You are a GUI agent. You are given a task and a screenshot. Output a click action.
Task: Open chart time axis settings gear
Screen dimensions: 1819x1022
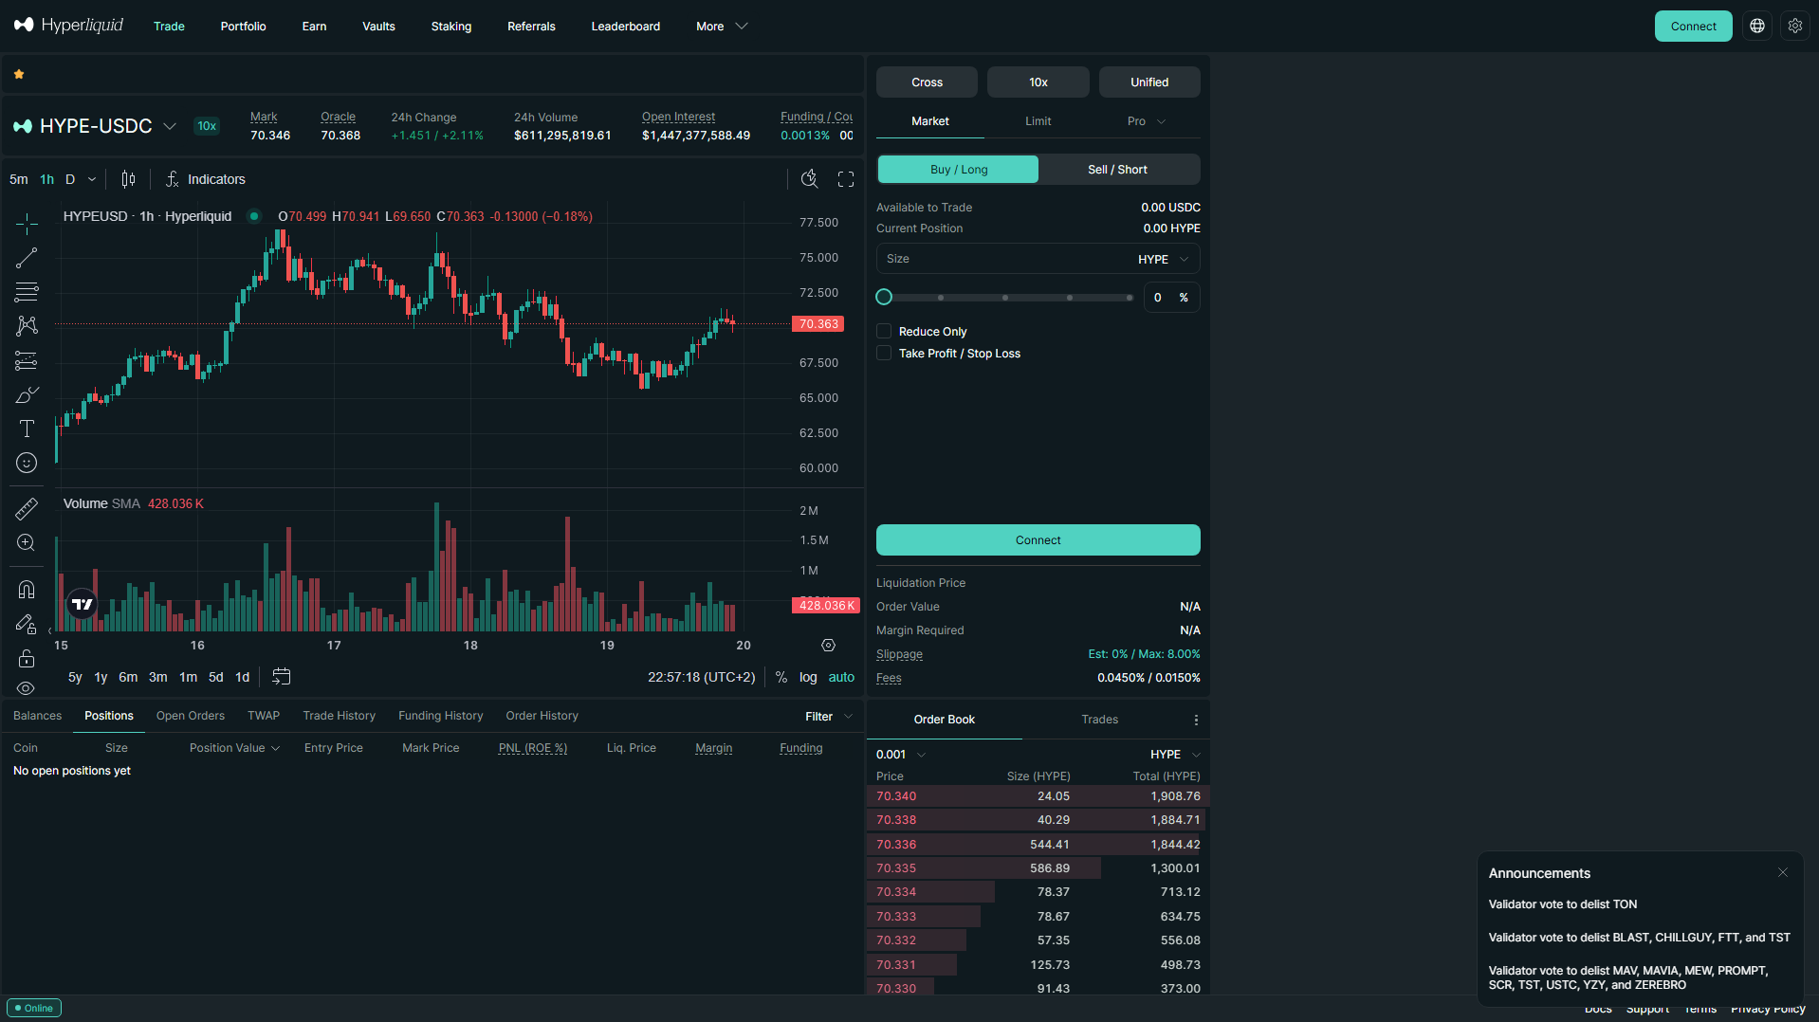(829, 646)
